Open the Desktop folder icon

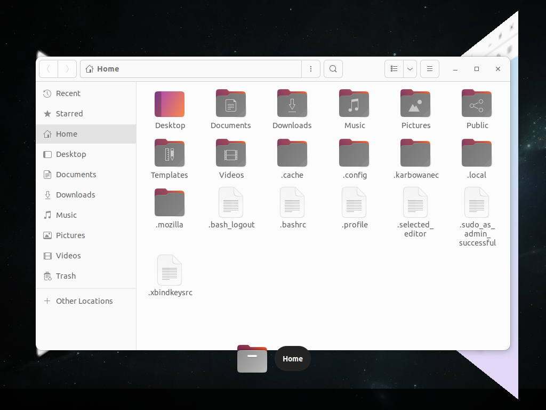click(x=170, y=104)
